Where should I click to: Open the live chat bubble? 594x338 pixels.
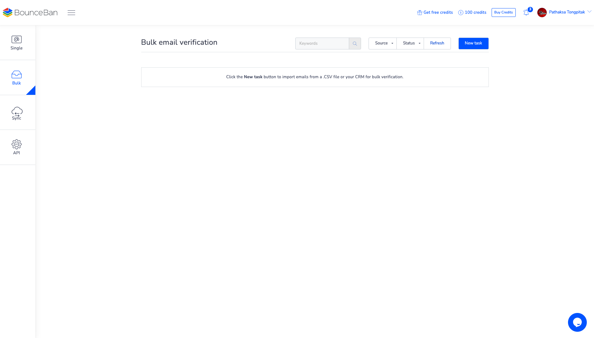pyautogui.click(x=577, y=322)
